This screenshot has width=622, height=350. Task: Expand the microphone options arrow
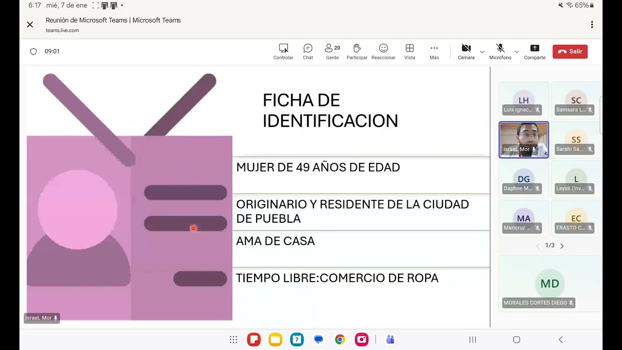pyautogui.click(x=517, y=52)
